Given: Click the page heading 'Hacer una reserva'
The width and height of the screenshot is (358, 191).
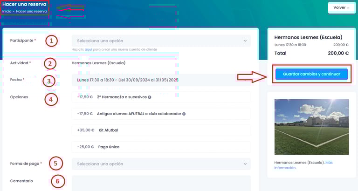Looking at the screenshot, I should (x=24, y=4).
